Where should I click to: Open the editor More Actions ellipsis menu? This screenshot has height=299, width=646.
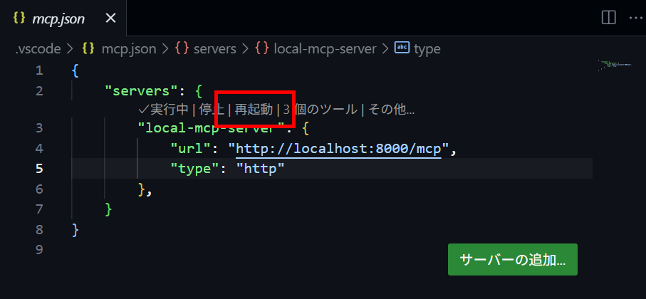click(635, 18)
